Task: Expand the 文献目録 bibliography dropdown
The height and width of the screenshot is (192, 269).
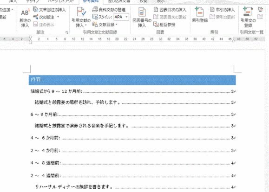Action: coord(105,25)
